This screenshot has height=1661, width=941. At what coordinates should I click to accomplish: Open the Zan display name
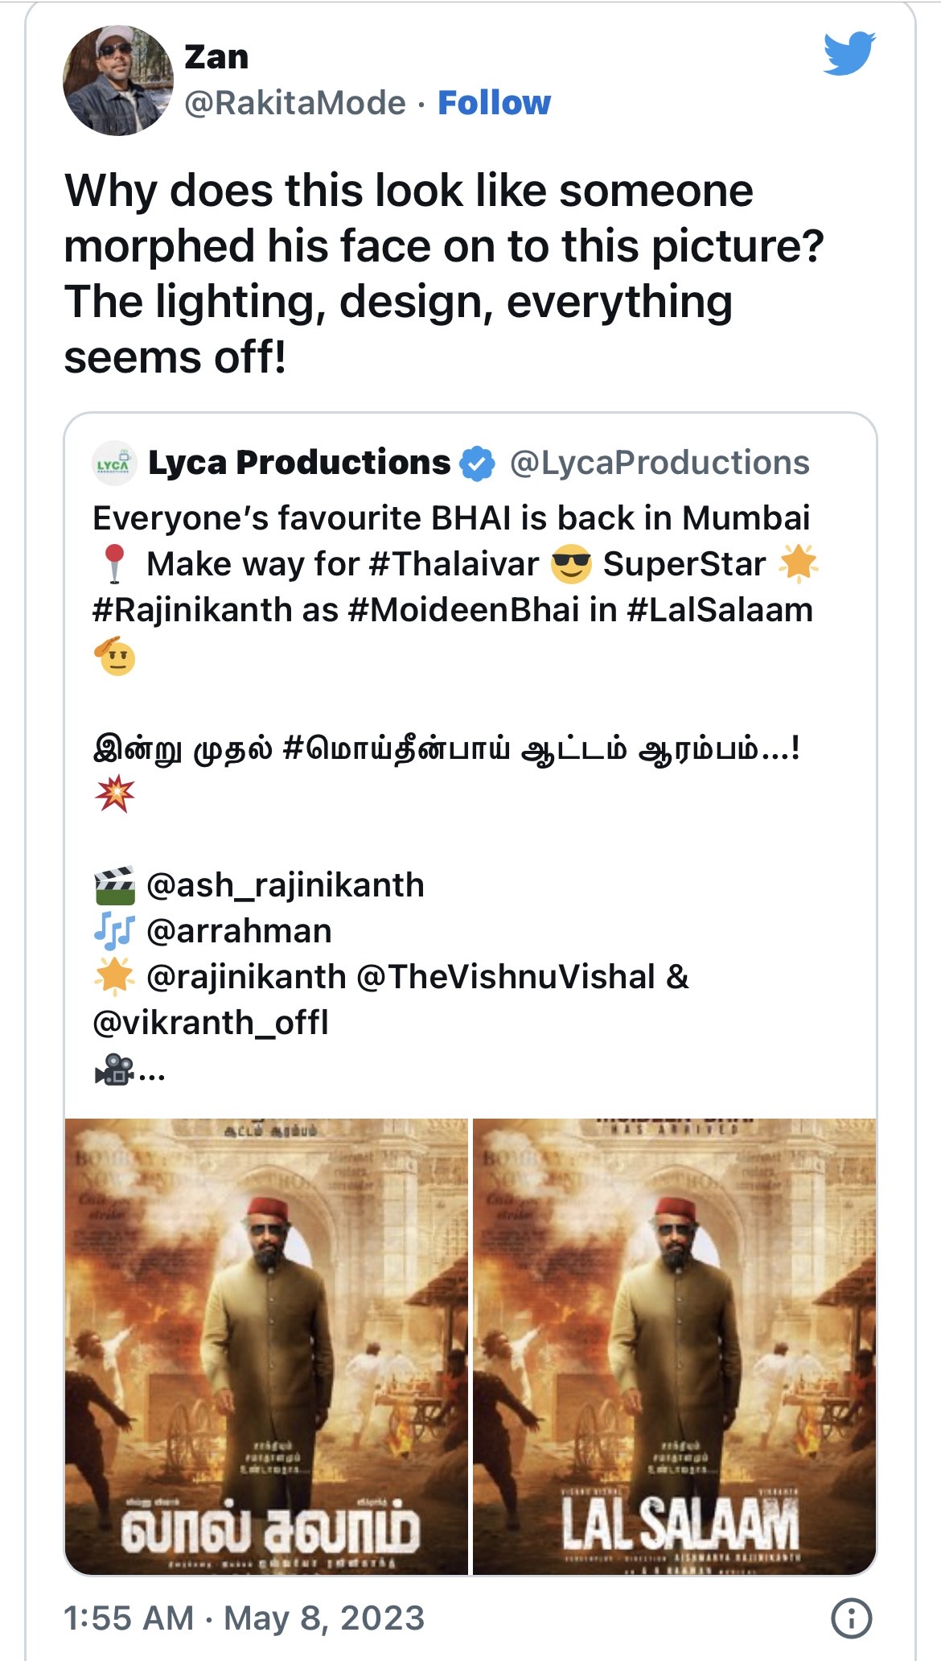(216, 57)
